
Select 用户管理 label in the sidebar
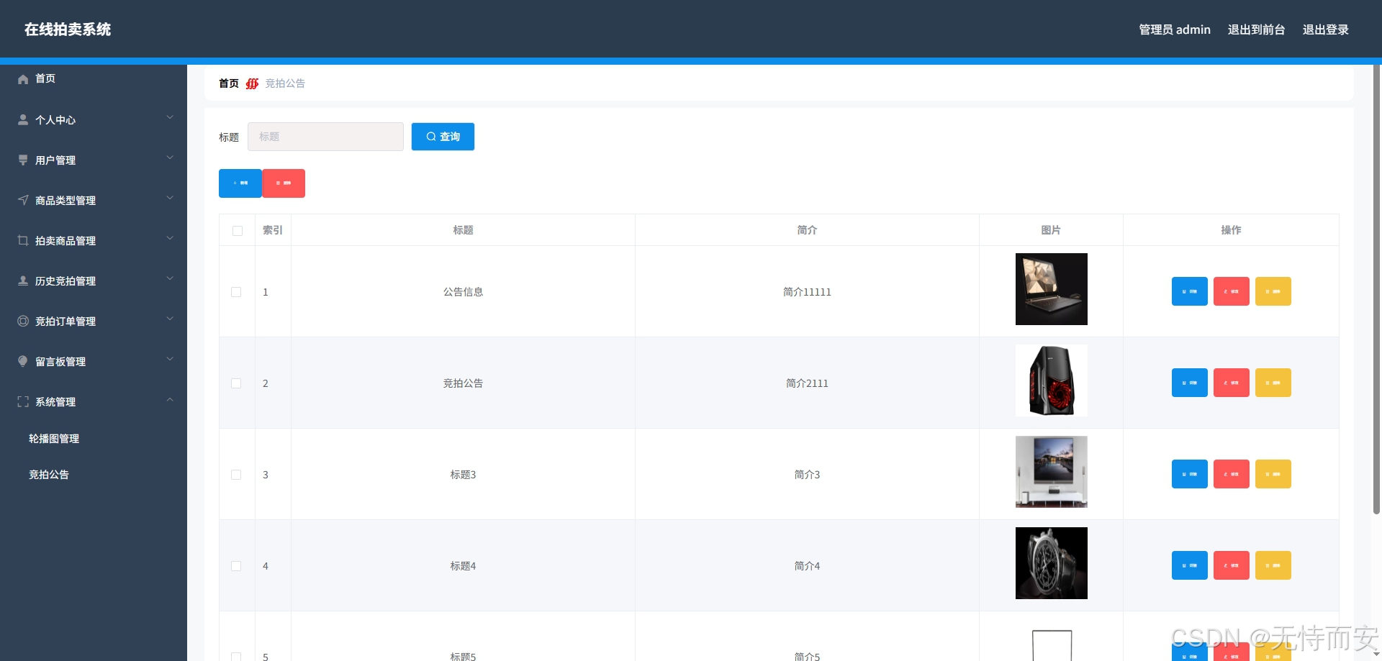coord(55,160)
